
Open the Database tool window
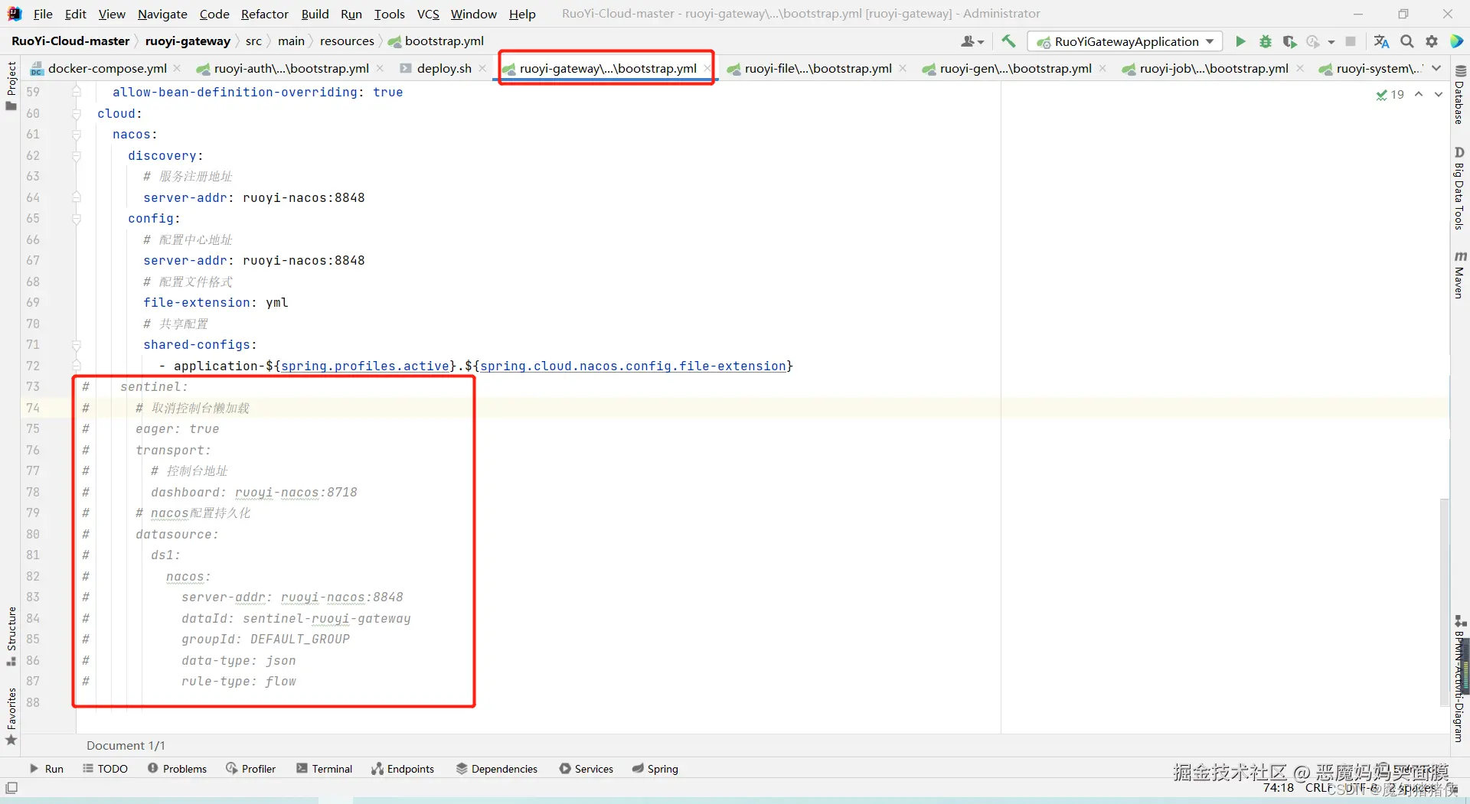click(1460, 96)
